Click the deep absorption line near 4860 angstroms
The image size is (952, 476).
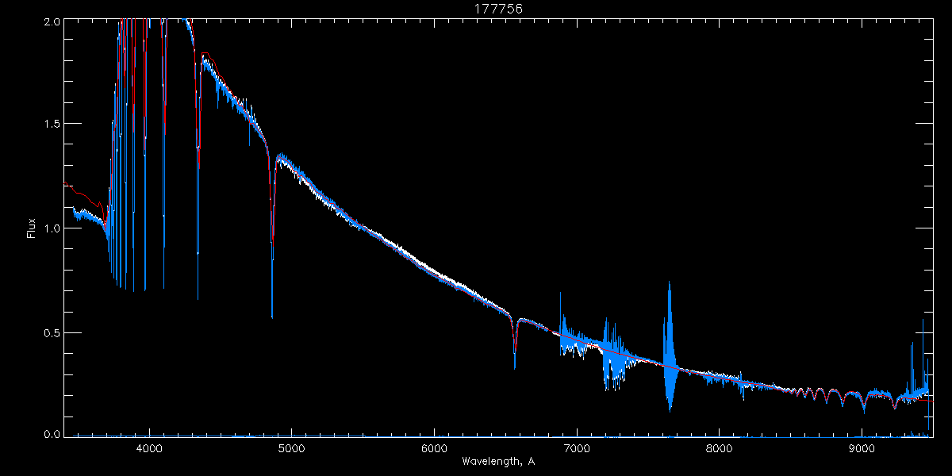(x=272, y=238)
